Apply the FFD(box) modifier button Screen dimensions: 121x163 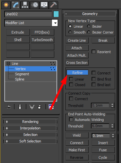tap(43, 32)
